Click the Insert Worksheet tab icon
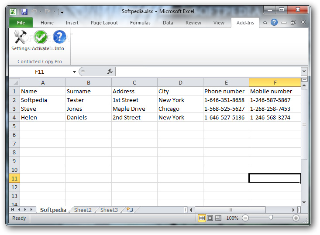Screen dimensions: 320x235 click(130, 210)
